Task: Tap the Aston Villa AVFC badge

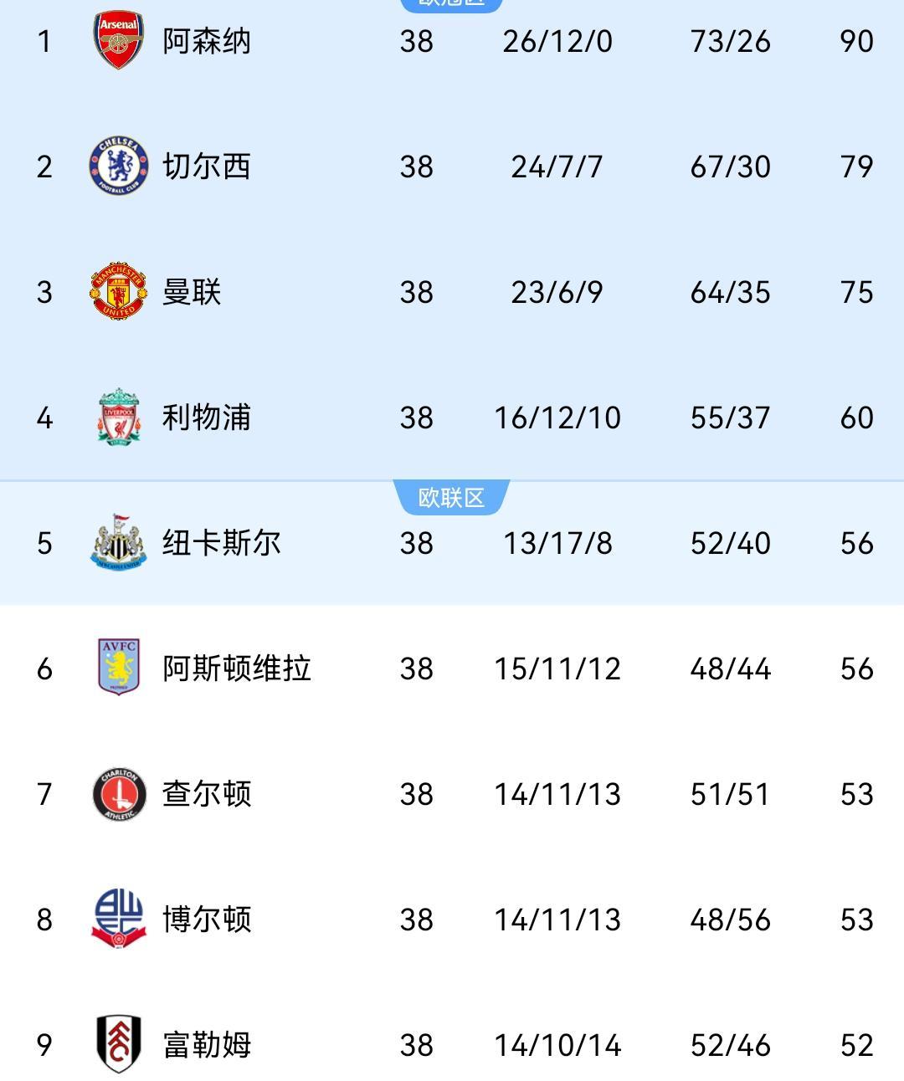Action: (x=118, y=668)
